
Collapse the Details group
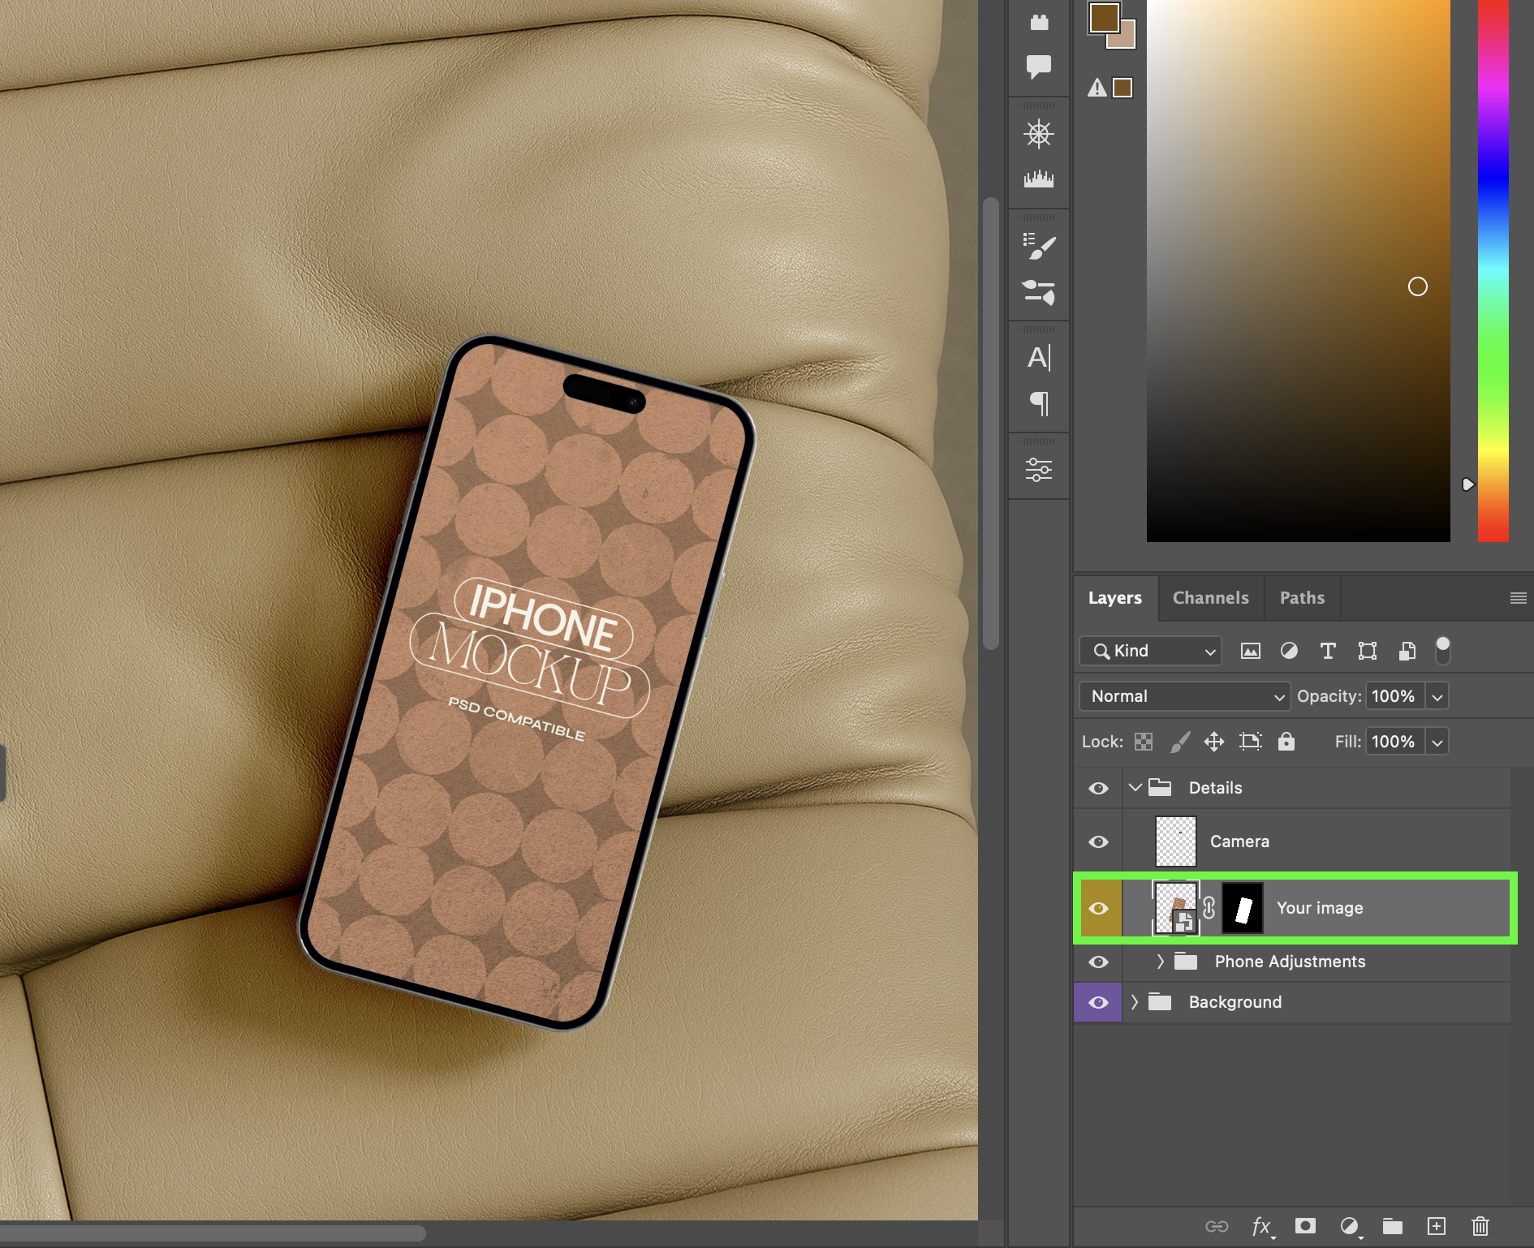1135,787
